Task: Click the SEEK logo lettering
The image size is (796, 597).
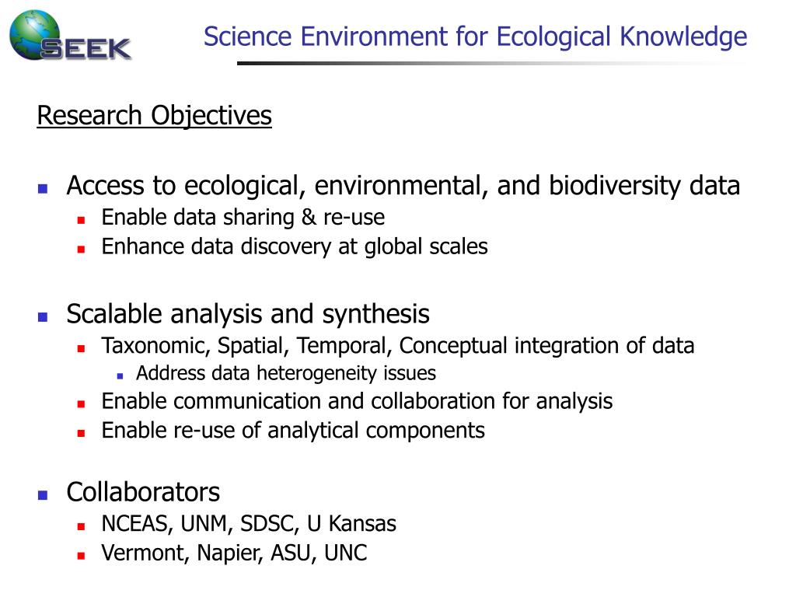Action: [86, 49]
